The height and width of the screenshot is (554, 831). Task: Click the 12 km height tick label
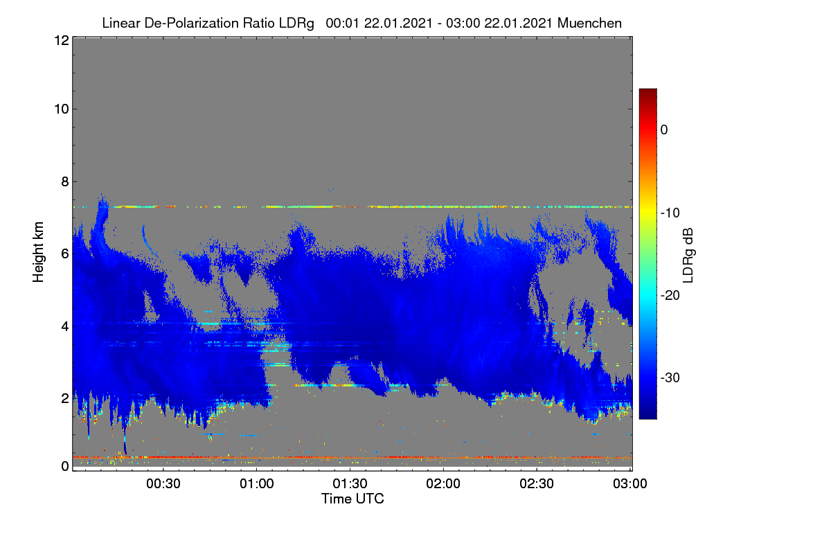click(60, 40)
